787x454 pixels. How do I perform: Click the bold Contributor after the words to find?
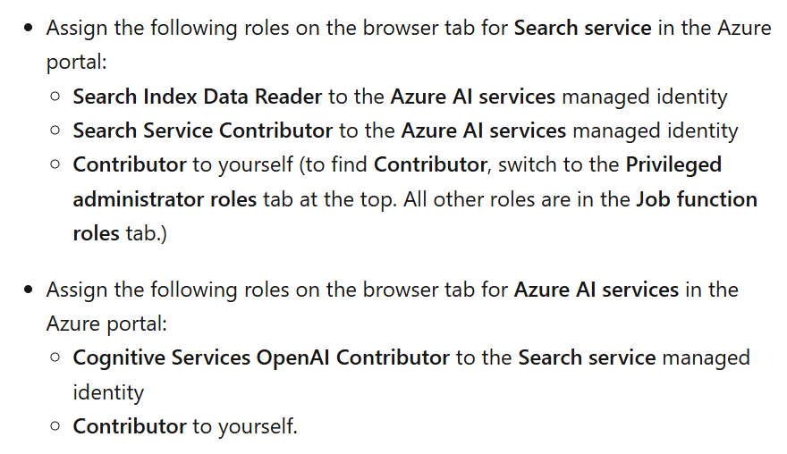430,164
